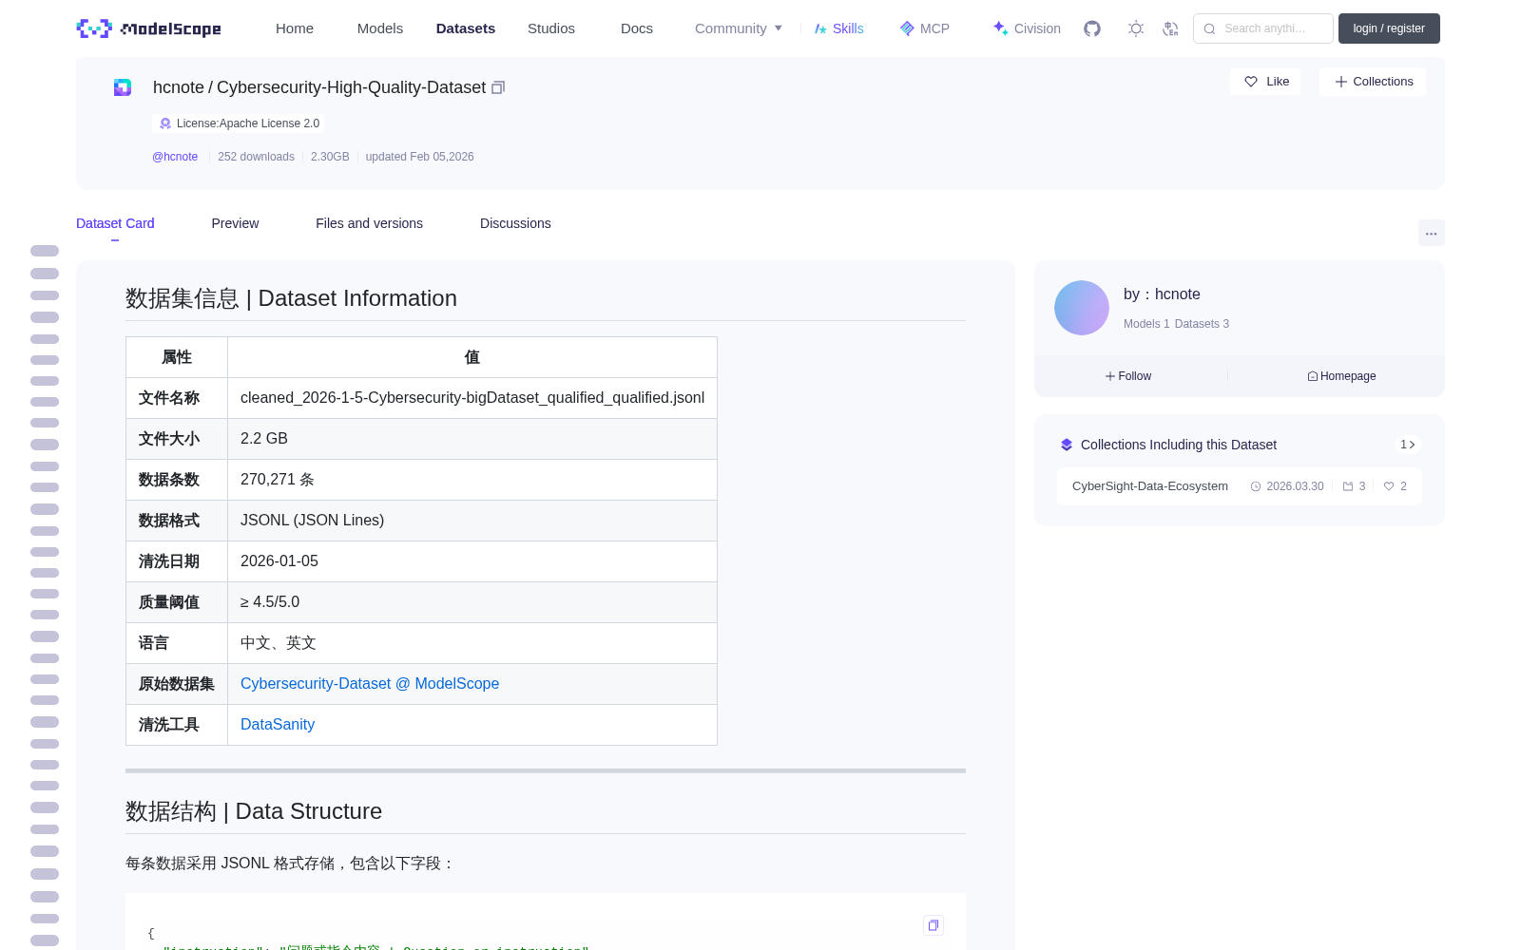This screenshot has width=1521, height=950.
Task: Click hcnote's gradient avatar
Action: pyautogui.click(x=1082, y=308)
